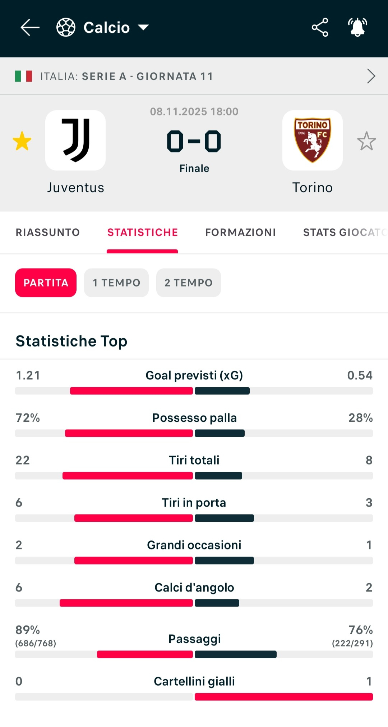
Task: Tap the 0-0 final score
Action: click(194, 141)
